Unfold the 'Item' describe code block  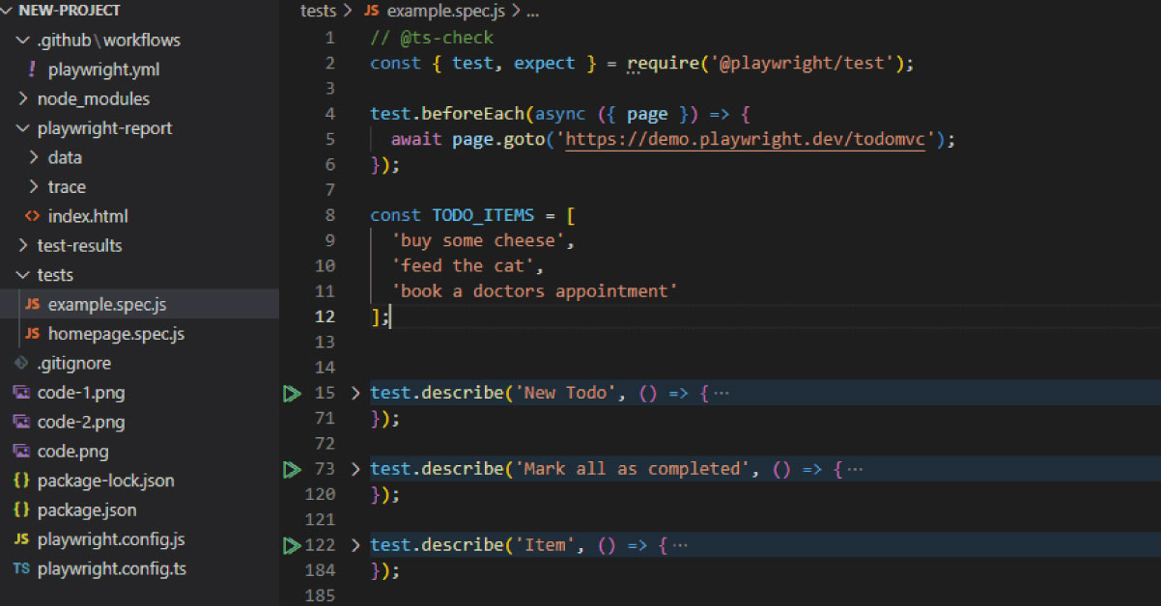(x=355, y=545)
